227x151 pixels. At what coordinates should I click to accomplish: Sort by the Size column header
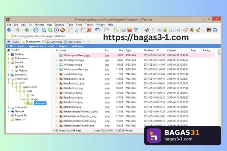pyautogui.click(x=118, y=50)
